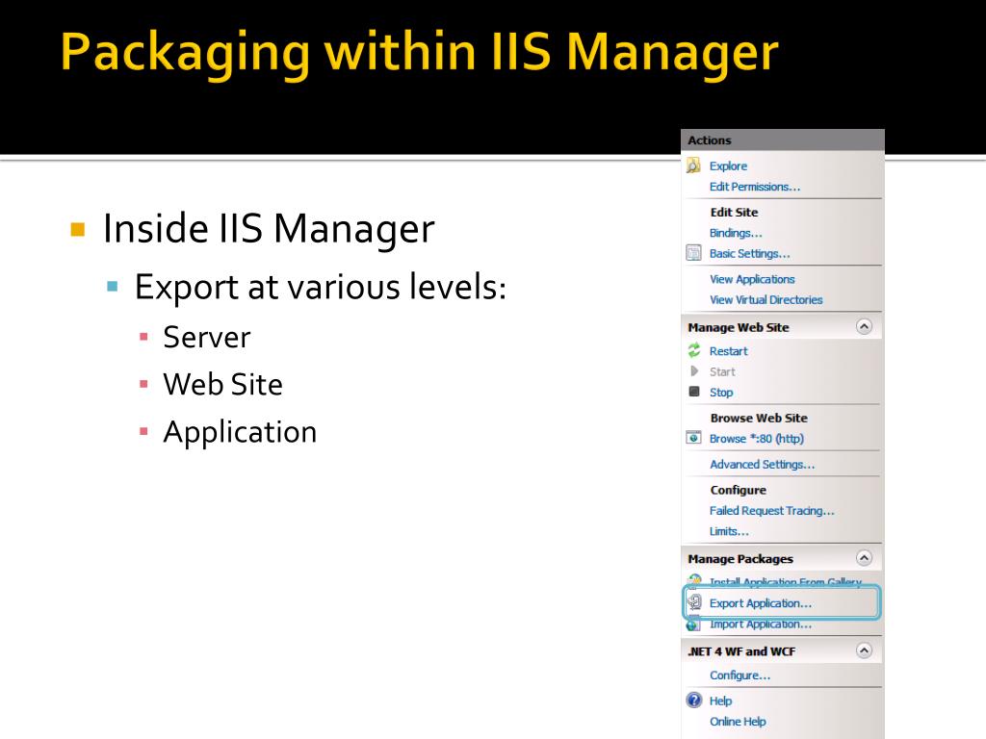The height and width of the screenshot is (739, 986).
Task: Click the Help link
Action: pyautogui.click(x=720, y=701)
